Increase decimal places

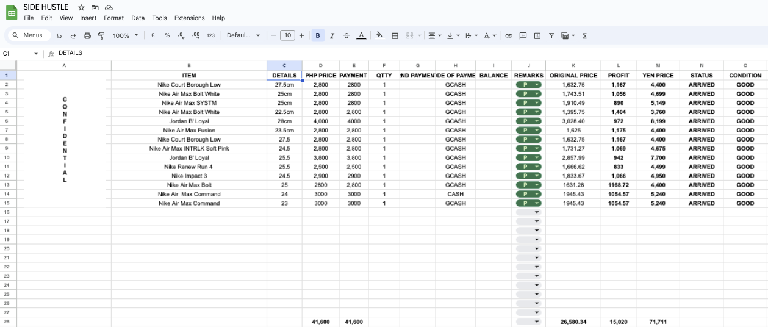click(x=196, y=35)
